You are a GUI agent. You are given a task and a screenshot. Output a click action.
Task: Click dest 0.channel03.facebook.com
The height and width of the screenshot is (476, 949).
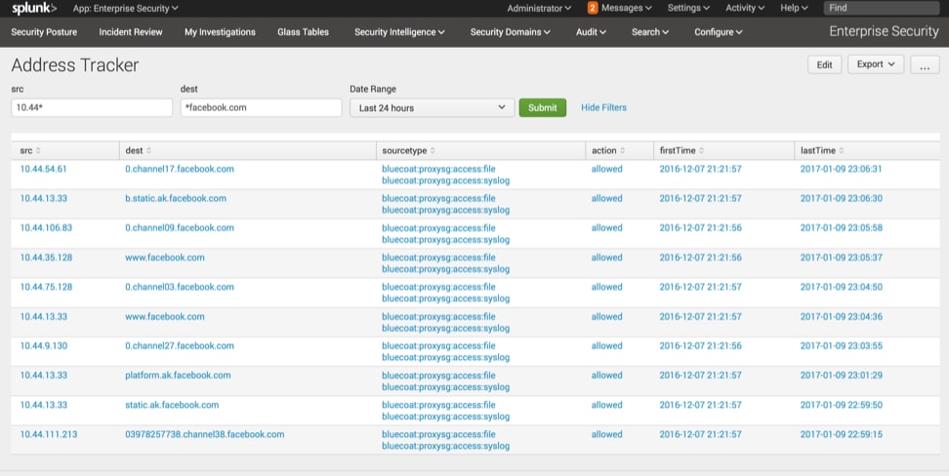[x=179, y=288]
